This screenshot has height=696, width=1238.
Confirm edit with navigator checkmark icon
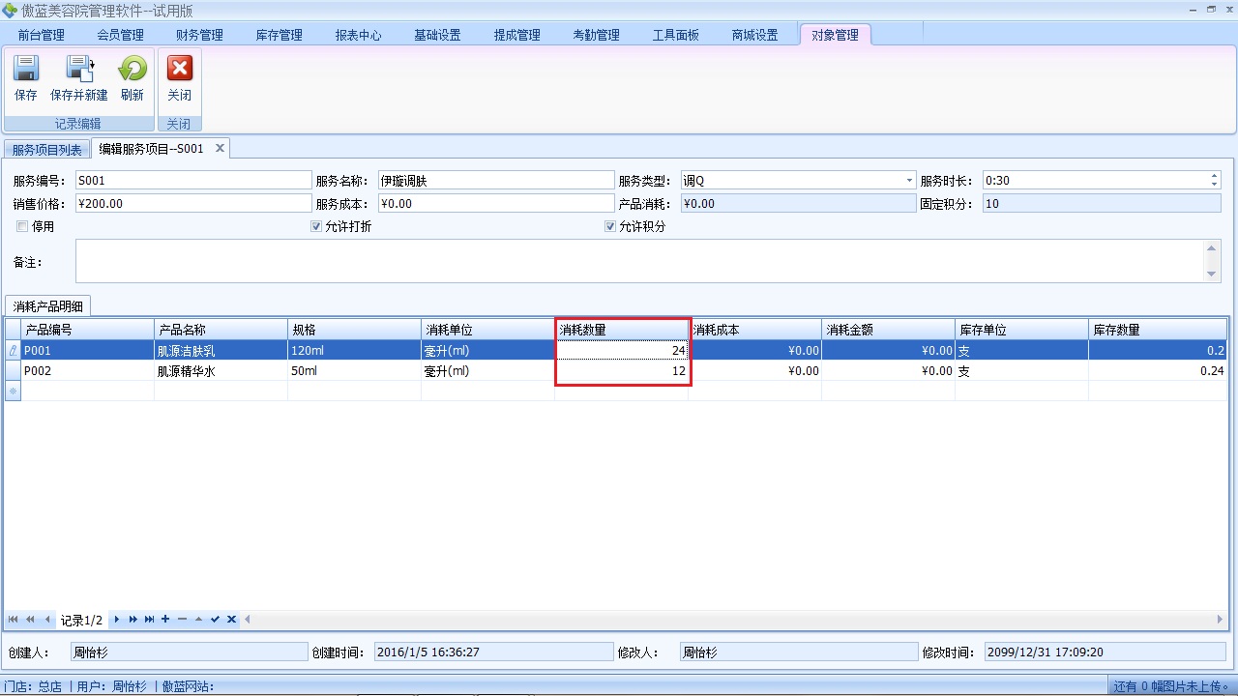pyautogui.click(x=215, y=620)
